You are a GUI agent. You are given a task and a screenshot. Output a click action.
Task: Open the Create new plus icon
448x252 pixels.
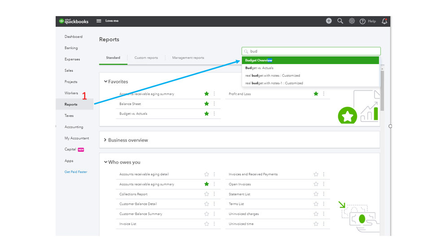[x=329, y=21]
